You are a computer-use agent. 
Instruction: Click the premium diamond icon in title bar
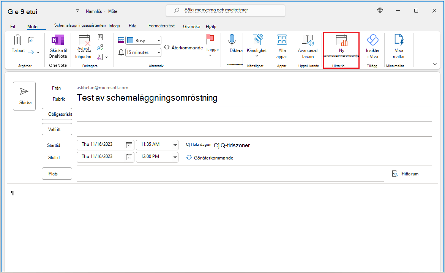coord(380,11)
